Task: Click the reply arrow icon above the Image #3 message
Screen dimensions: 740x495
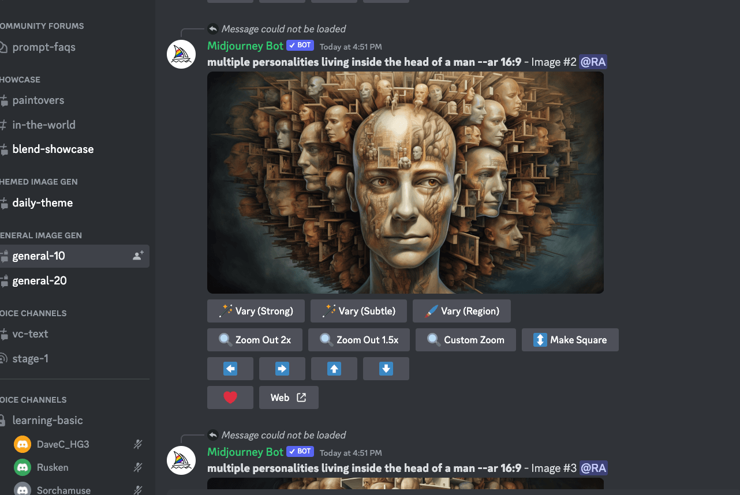Action: point(213,435)
